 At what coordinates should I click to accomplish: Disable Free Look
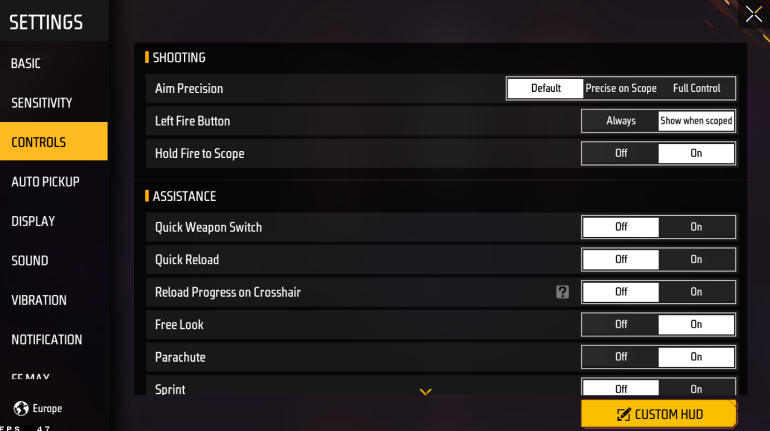coord(621,325)
